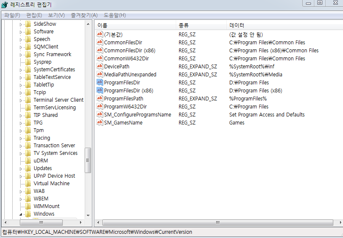The width and height of the screenshot is (343, 238).
Task: Expand the TableTextService tree node
Action: pos(21,78)
